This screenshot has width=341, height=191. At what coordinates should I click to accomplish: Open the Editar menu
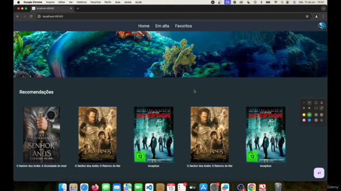62,2
